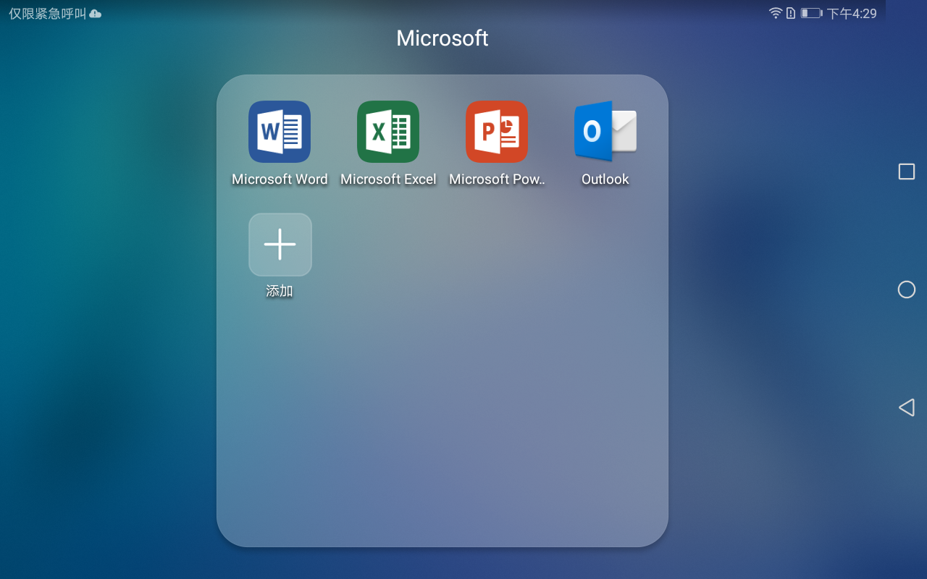Image resolution: width=927 pixels, height=579 pixels.
Task: Tap the cloud upload notification icon
Action: point(96,14)
